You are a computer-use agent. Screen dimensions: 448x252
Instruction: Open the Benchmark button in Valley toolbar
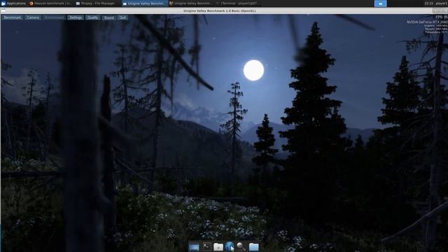coord(13,17)
